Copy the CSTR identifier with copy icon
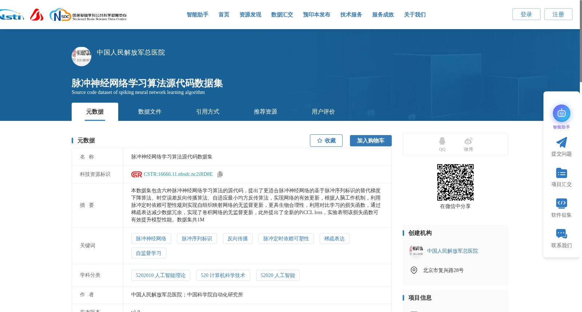The height and width of the screenshot is (312, 582). pos(220,174)
